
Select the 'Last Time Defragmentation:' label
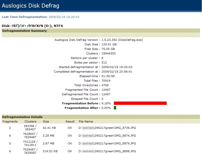click(x=24, y=17)
